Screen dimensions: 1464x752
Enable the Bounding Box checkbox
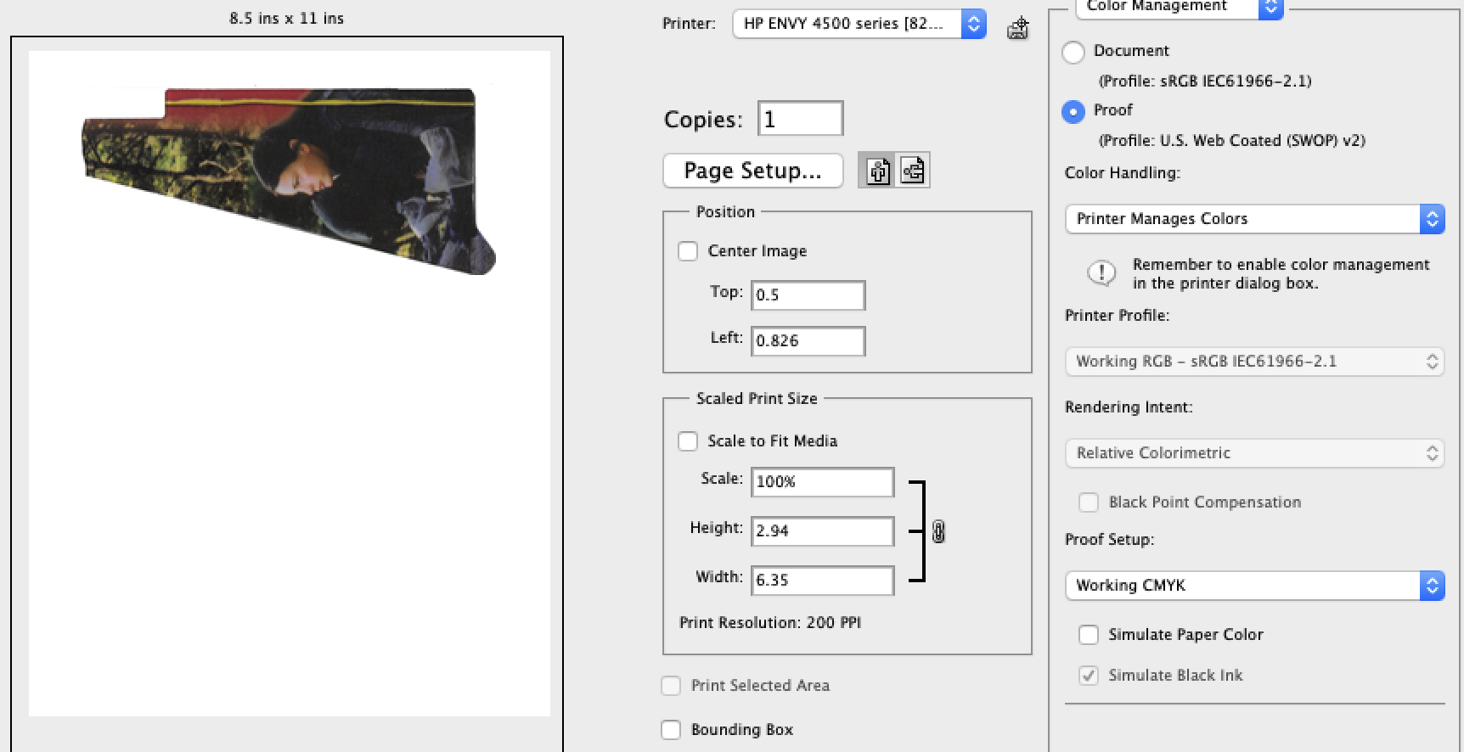click(x=671, y=730)
